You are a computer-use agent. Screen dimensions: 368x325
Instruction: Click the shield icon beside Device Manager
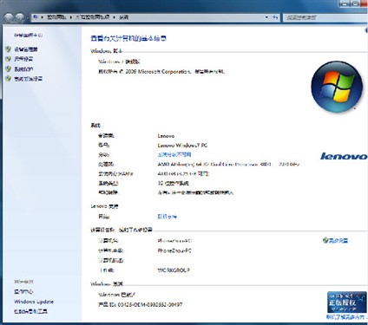click(8, 49)
